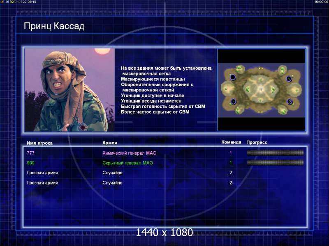Click 'Более частое скрытие от СВМ'
The width and height of the screenshot is (329, 246).
155,112
